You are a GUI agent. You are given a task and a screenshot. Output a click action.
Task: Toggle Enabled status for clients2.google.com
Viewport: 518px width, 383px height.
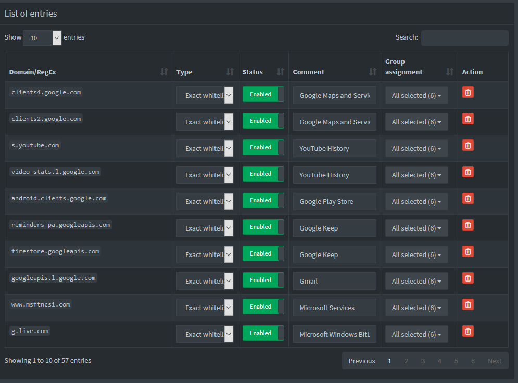263,121
